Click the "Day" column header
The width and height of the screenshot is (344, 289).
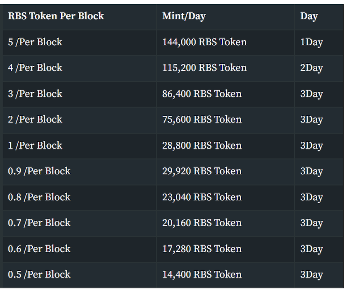309,16
